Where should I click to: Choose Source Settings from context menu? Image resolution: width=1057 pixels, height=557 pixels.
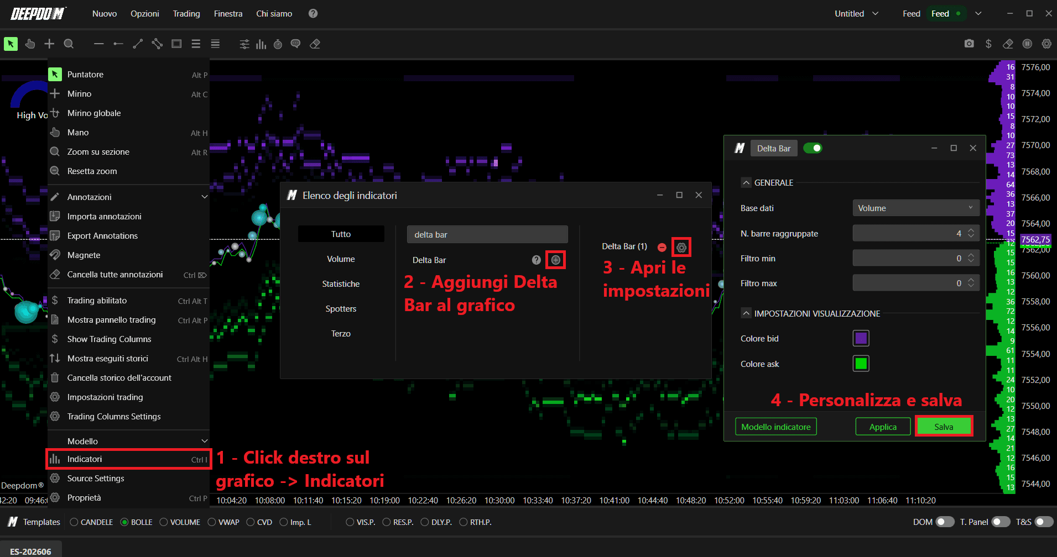click(128, 479)
